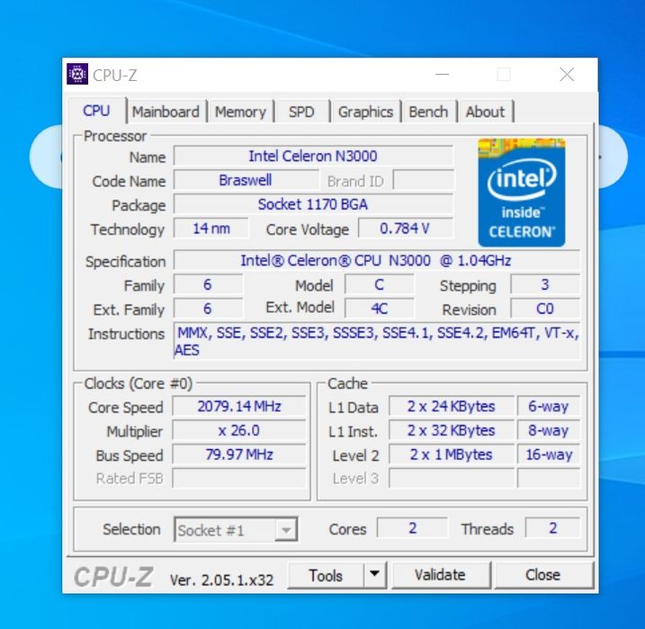Click the Code Name value 'Braswell'
The width and height of the screenshot is (645, 629).
pyautogui.click(x=246, y=180)
